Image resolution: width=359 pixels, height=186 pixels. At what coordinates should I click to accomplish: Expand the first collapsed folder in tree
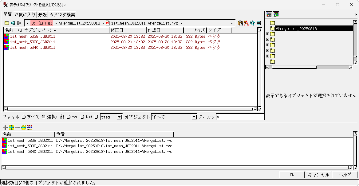[267, 34]
